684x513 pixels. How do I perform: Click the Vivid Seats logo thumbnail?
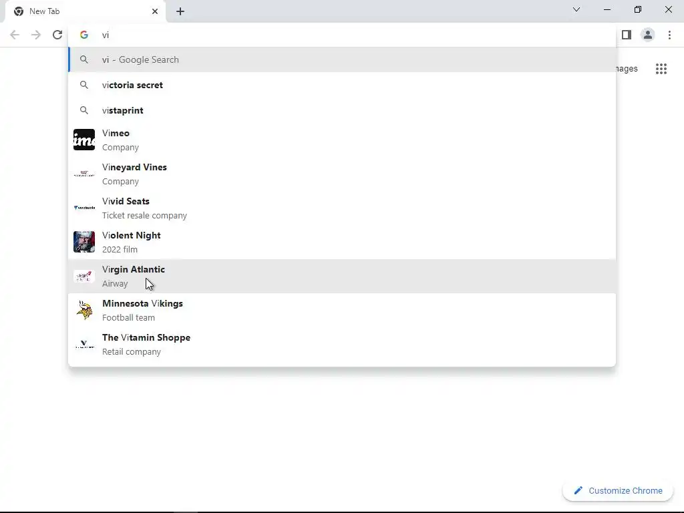84,208
